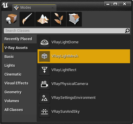Switch to Paint mode brush icon
This screenshot has height=124, width=133.
(x=27, y=19)
